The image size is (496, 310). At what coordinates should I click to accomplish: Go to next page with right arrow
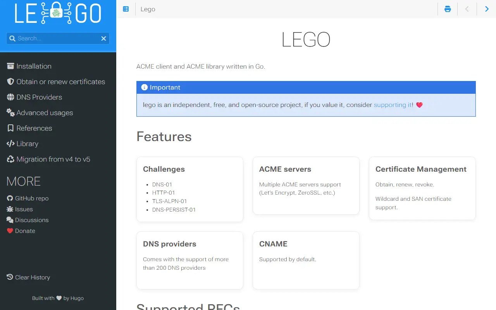487,9
